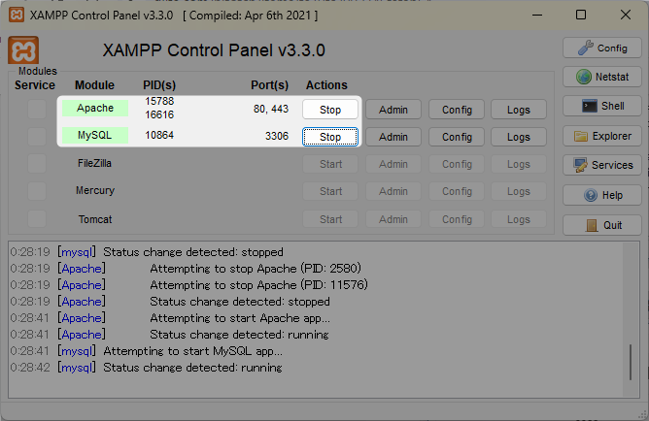Toggle the Apache service checkbox
Screen dimensions: 649x421
37,109
